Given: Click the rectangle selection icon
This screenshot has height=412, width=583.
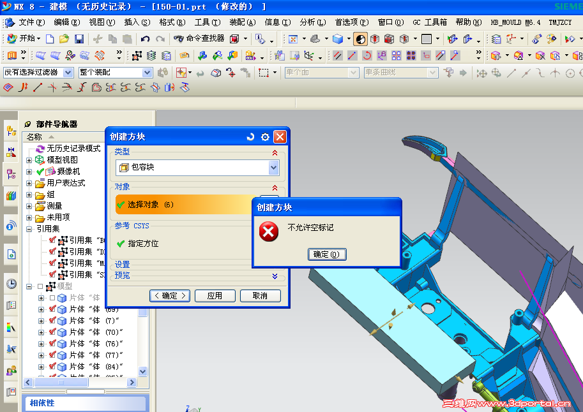Looking at the screenshot, I should pos(264,73).
